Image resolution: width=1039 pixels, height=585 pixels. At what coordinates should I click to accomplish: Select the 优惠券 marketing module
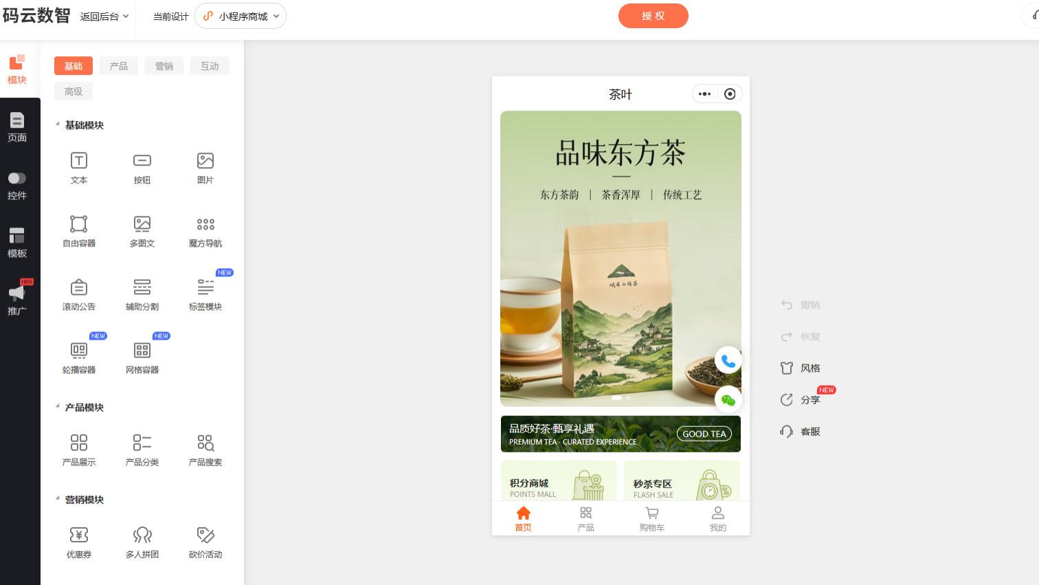pos(79,541)
